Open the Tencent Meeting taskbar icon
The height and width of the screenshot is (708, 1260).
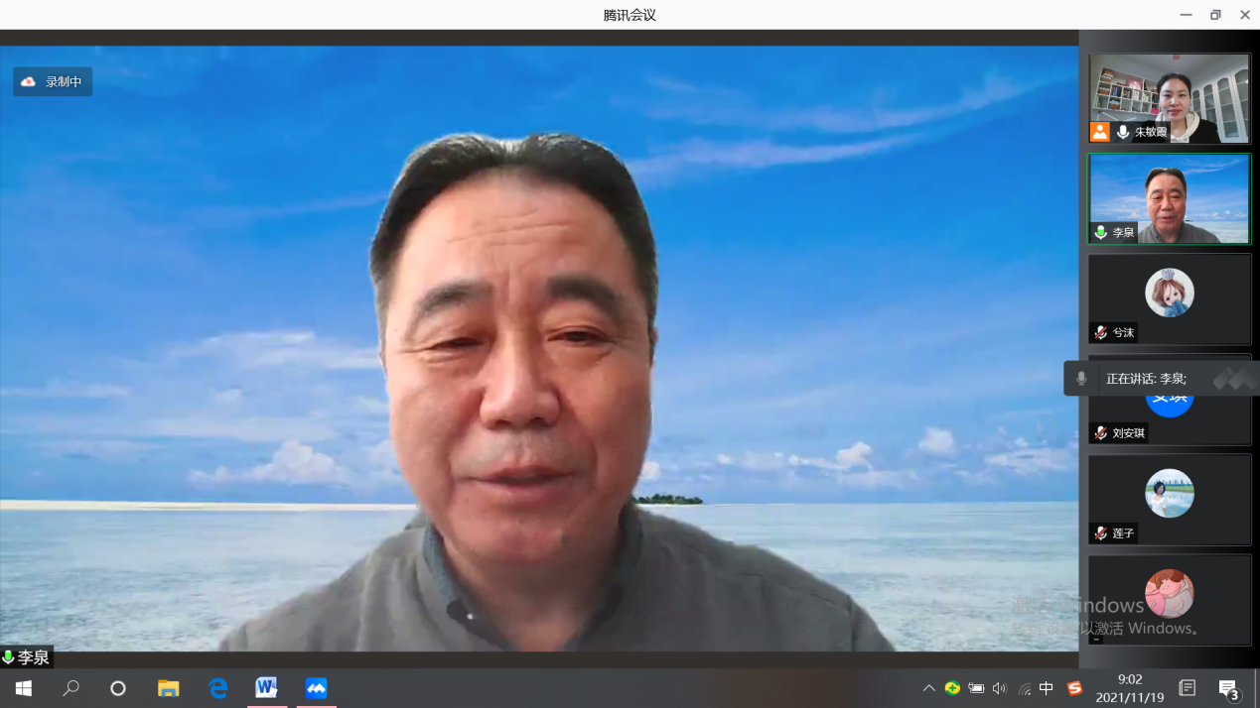click(316, 688)
